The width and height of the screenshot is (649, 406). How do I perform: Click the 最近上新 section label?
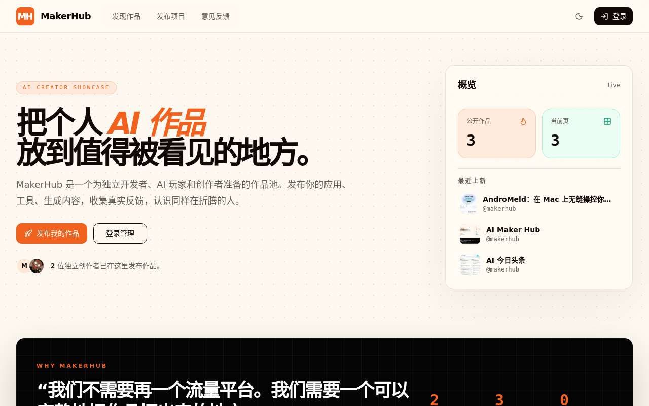click(x=472, y=181)
